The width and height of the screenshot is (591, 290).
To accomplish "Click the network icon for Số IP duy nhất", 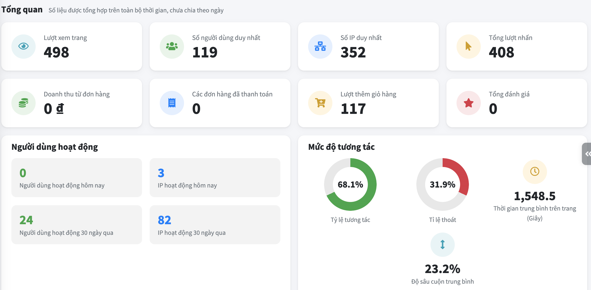I will point(320,46).
